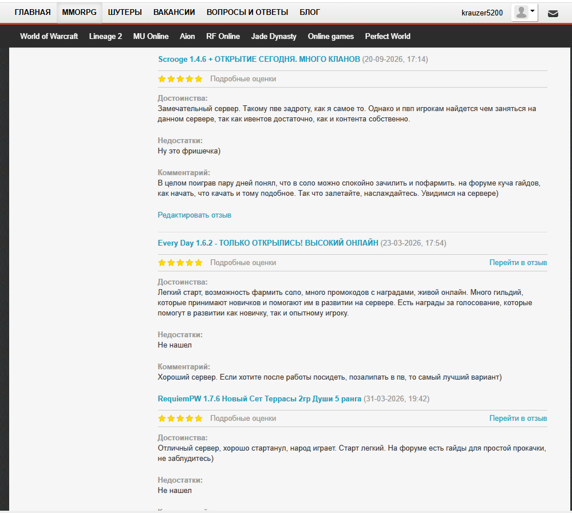Open ВОПРОСЫ И ОТВЕТЫ section
The width and height of the screenshot is (572, 513).
click(247, 13)
